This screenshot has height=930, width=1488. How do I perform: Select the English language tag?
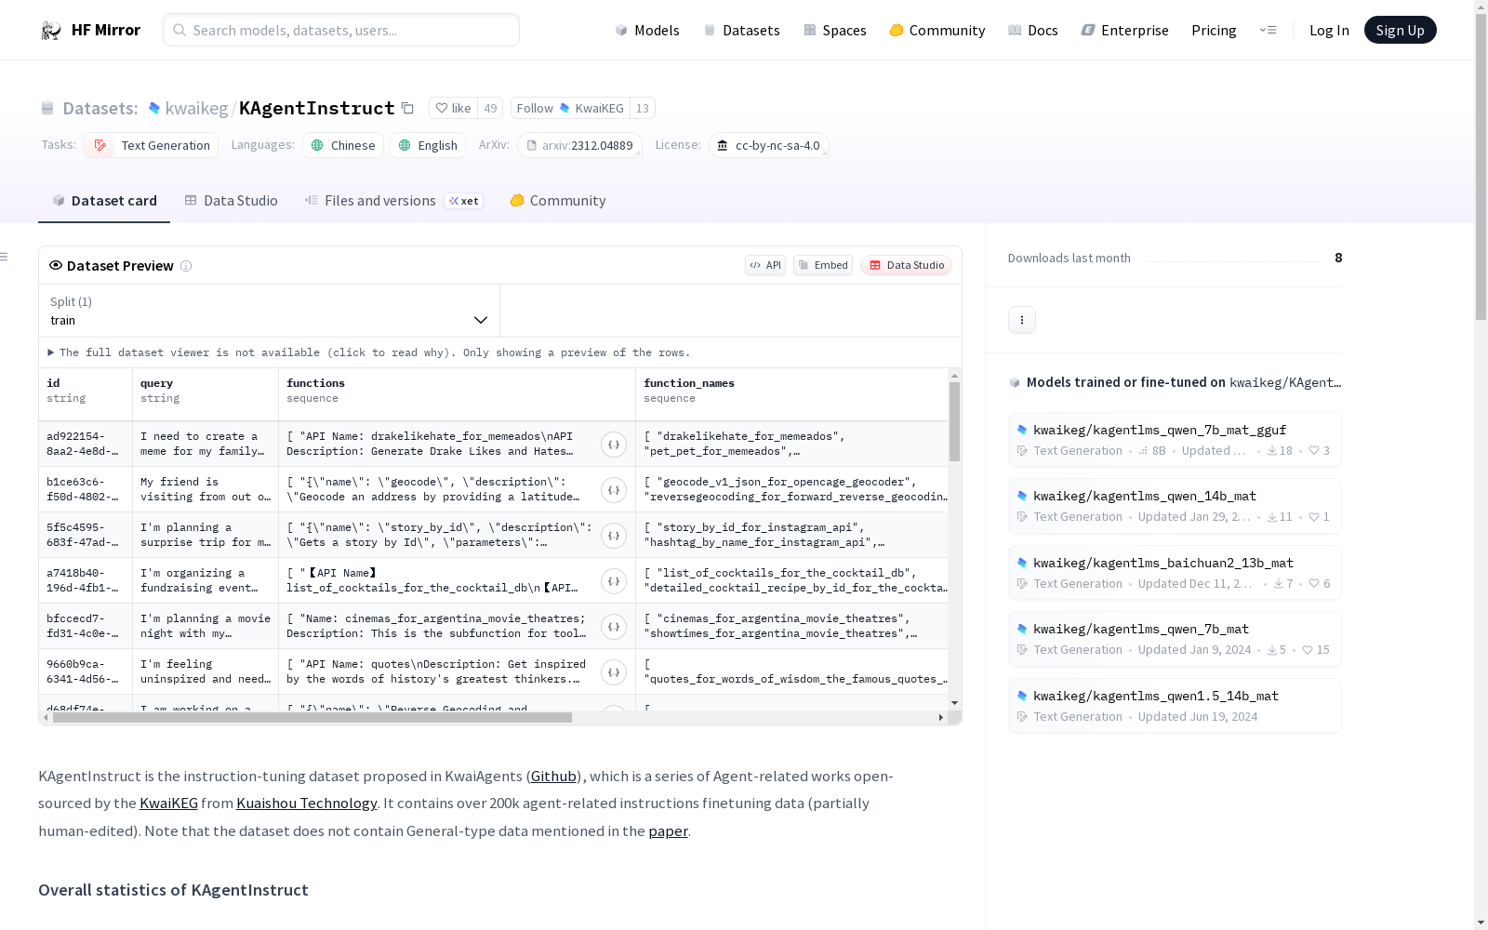tap(428, 145)
